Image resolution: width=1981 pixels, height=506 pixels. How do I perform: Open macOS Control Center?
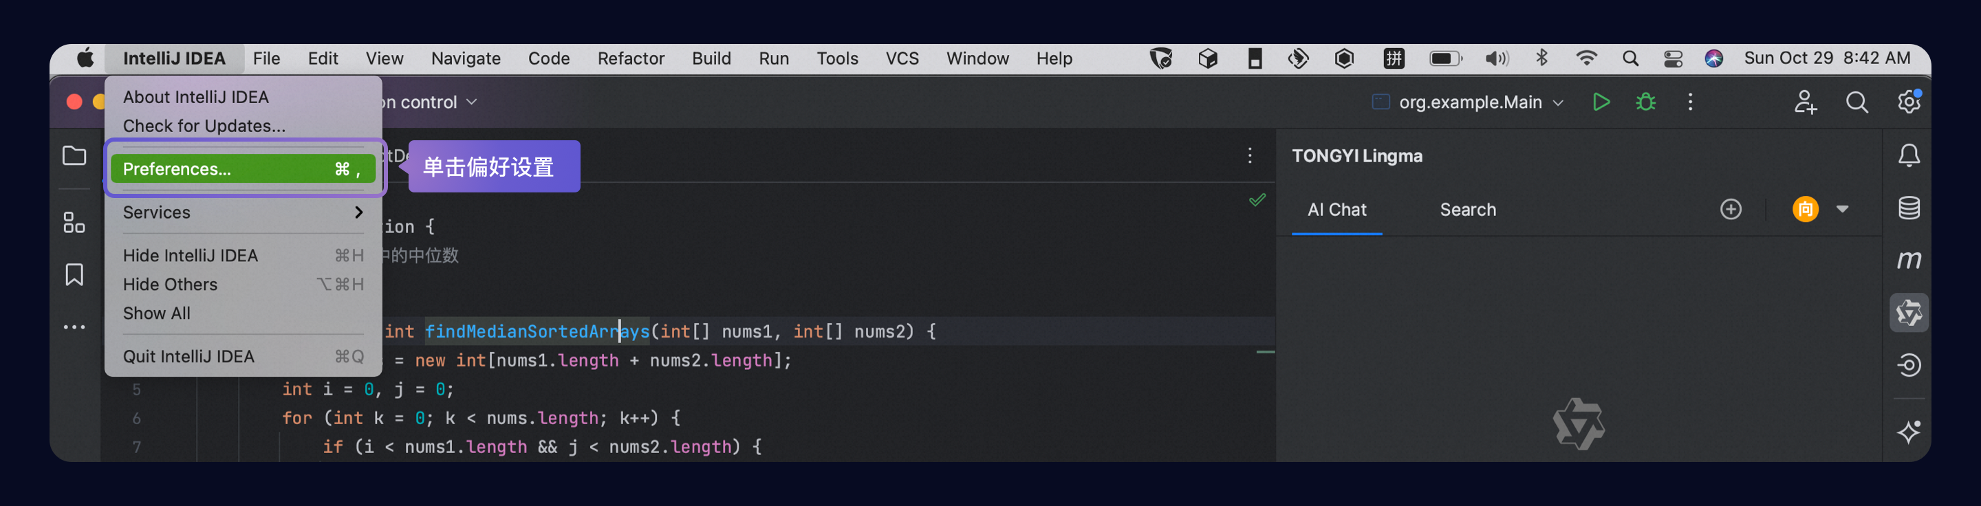(1673, 58)
